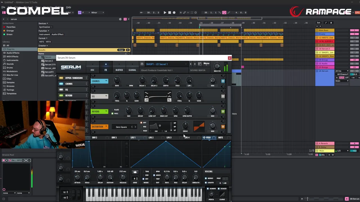The image size is (360, 202).
Task: Adjust Reverb Size knob
Action: tap(129, 110)
